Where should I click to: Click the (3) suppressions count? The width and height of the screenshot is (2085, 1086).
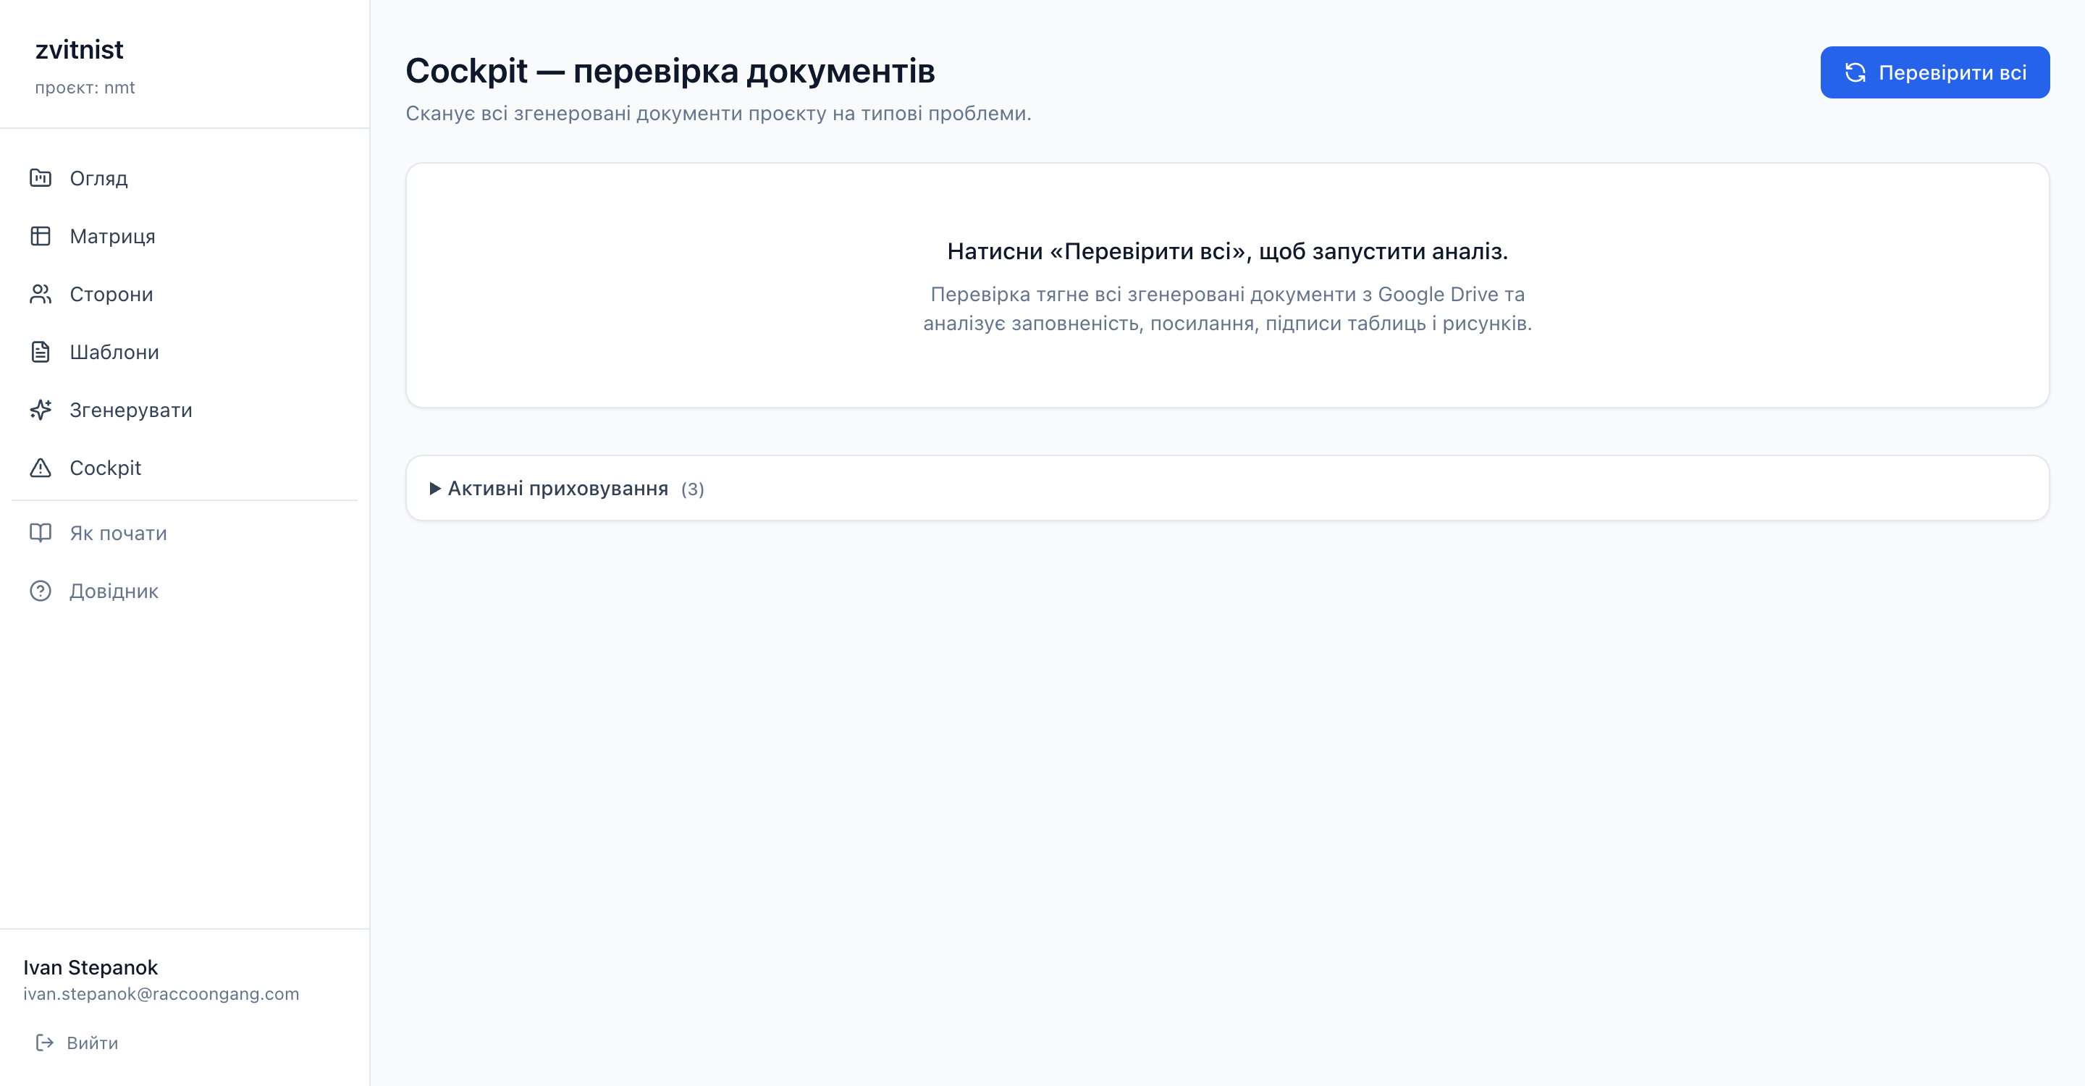(x=692, y=489)
